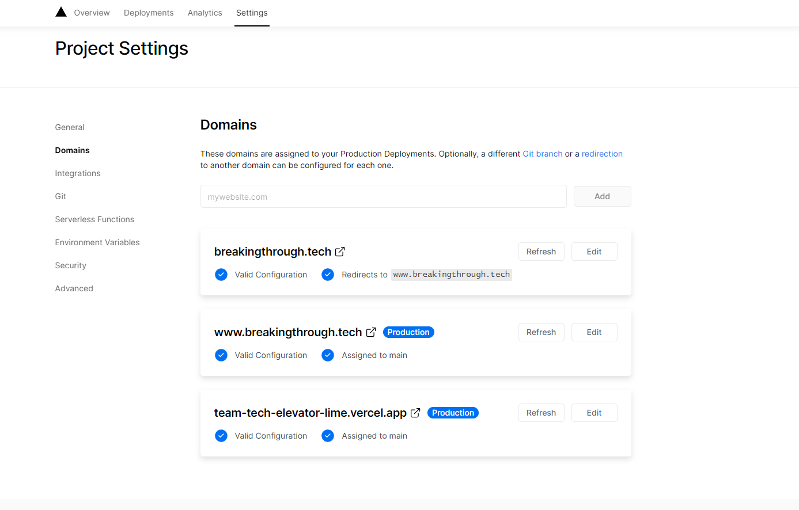Go to the Overview tab
This screenshot has height=510, width=799.
pyautogui.click(x=92, y=13)
